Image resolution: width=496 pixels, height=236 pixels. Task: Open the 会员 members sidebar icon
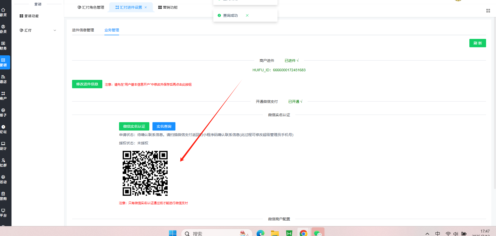3,29
